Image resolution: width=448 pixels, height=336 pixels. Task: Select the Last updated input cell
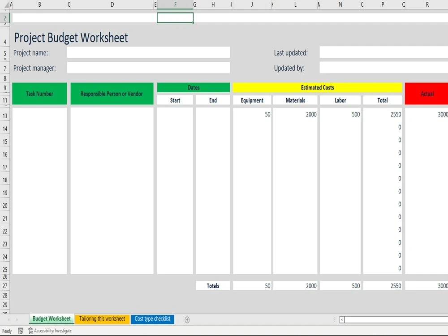click(x=384, y=52)
